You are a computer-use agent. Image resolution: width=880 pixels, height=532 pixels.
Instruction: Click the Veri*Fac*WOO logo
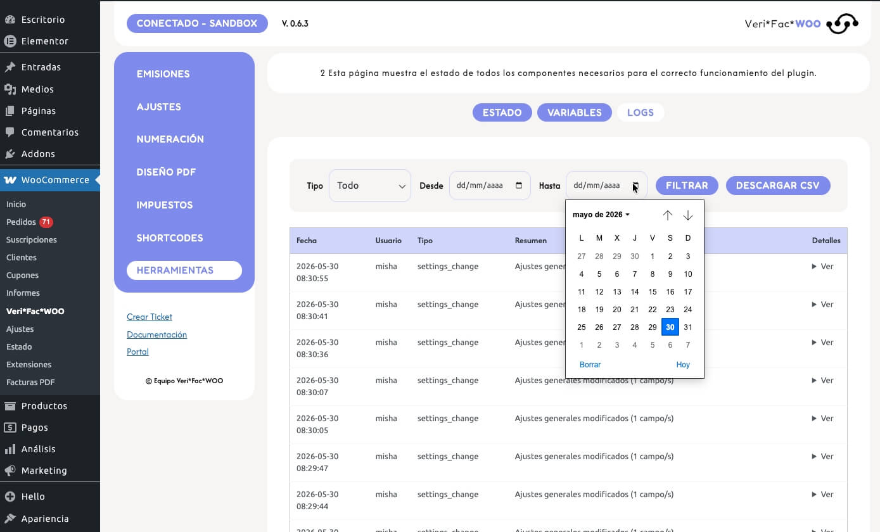801,24
